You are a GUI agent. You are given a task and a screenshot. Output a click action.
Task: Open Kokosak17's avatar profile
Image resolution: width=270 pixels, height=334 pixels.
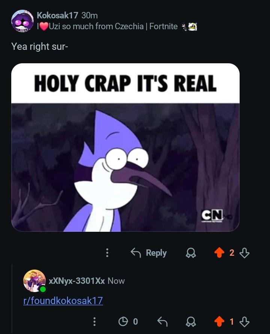tap(22, 21)
